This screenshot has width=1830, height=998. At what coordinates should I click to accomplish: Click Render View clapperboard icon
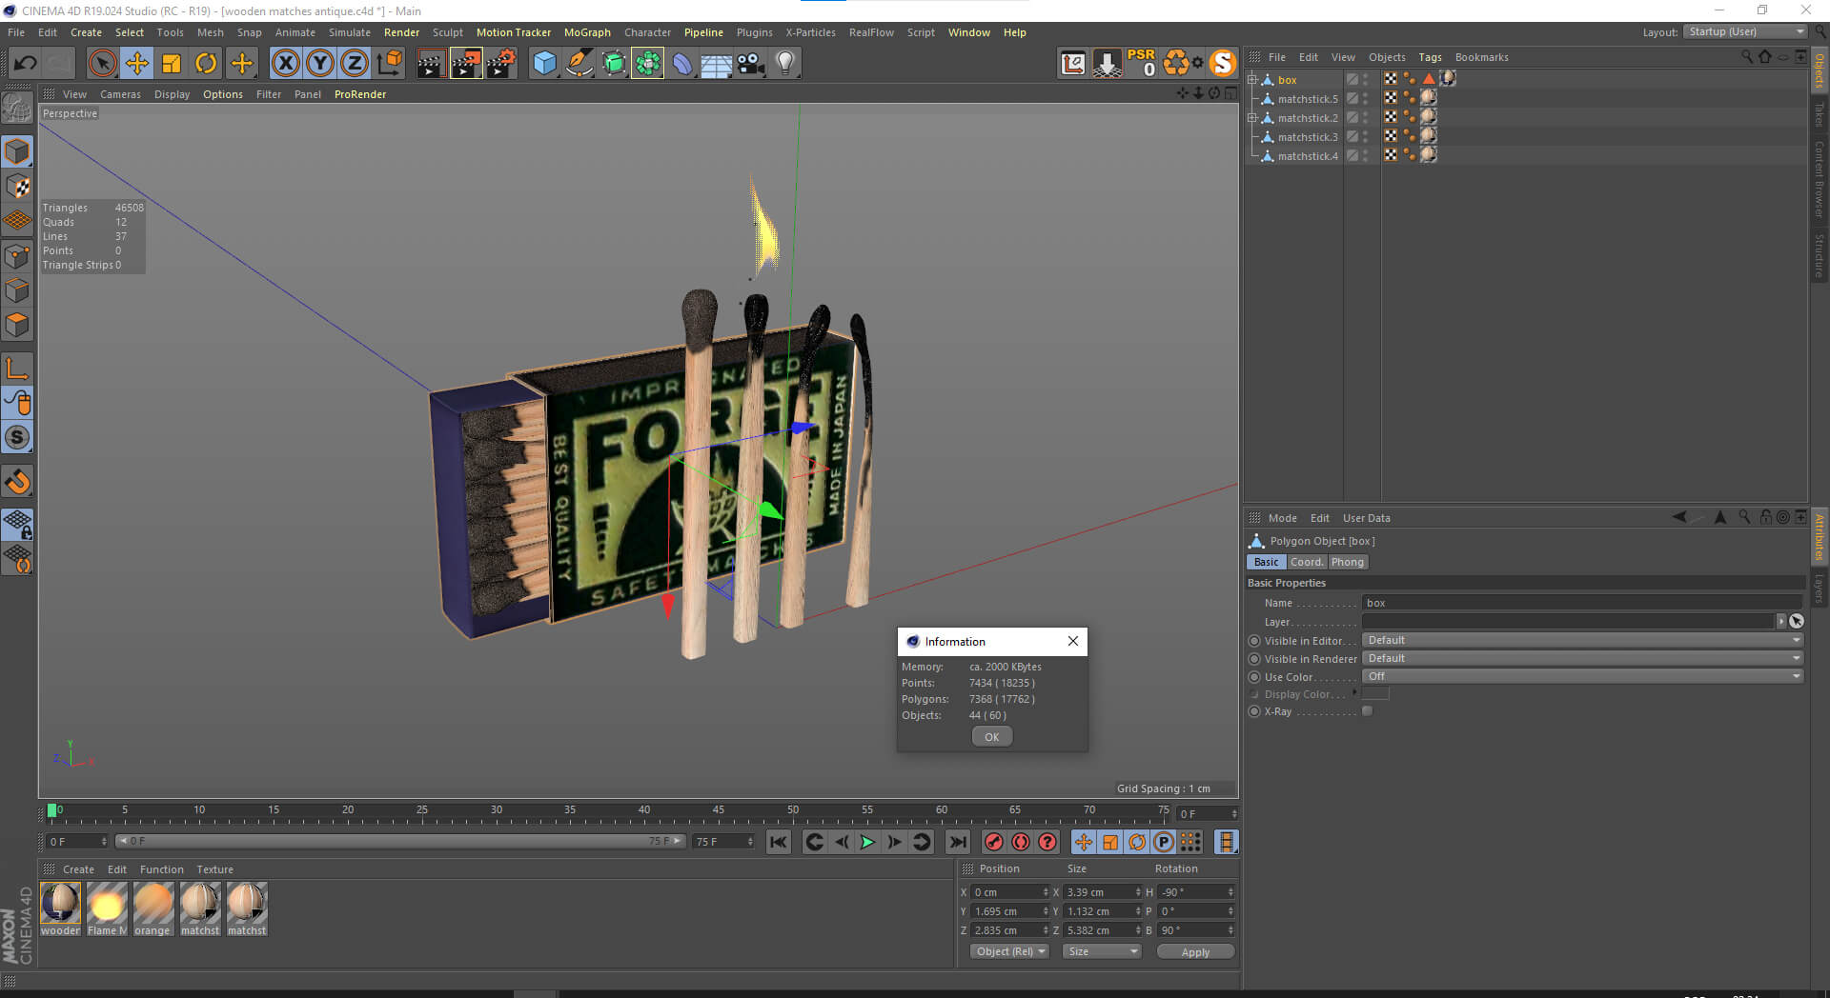click(x=431, y=64)
